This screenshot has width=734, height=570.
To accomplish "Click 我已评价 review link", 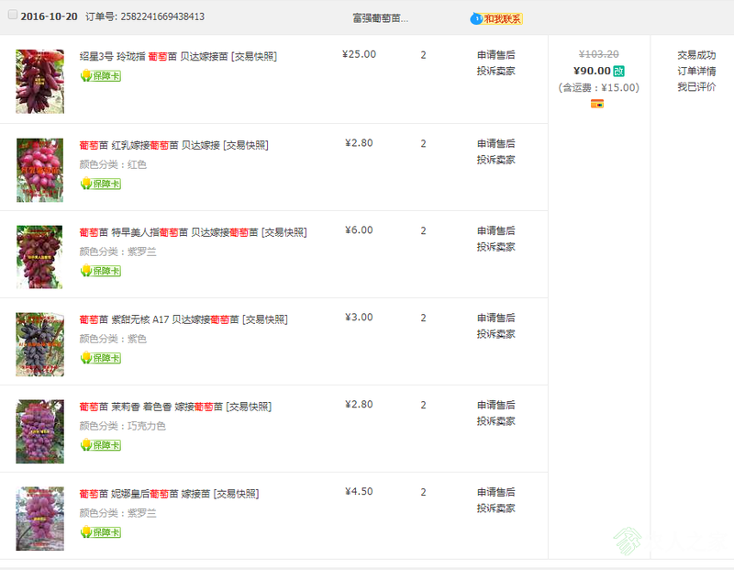I will pyautogui.click(x=696, y=87).
